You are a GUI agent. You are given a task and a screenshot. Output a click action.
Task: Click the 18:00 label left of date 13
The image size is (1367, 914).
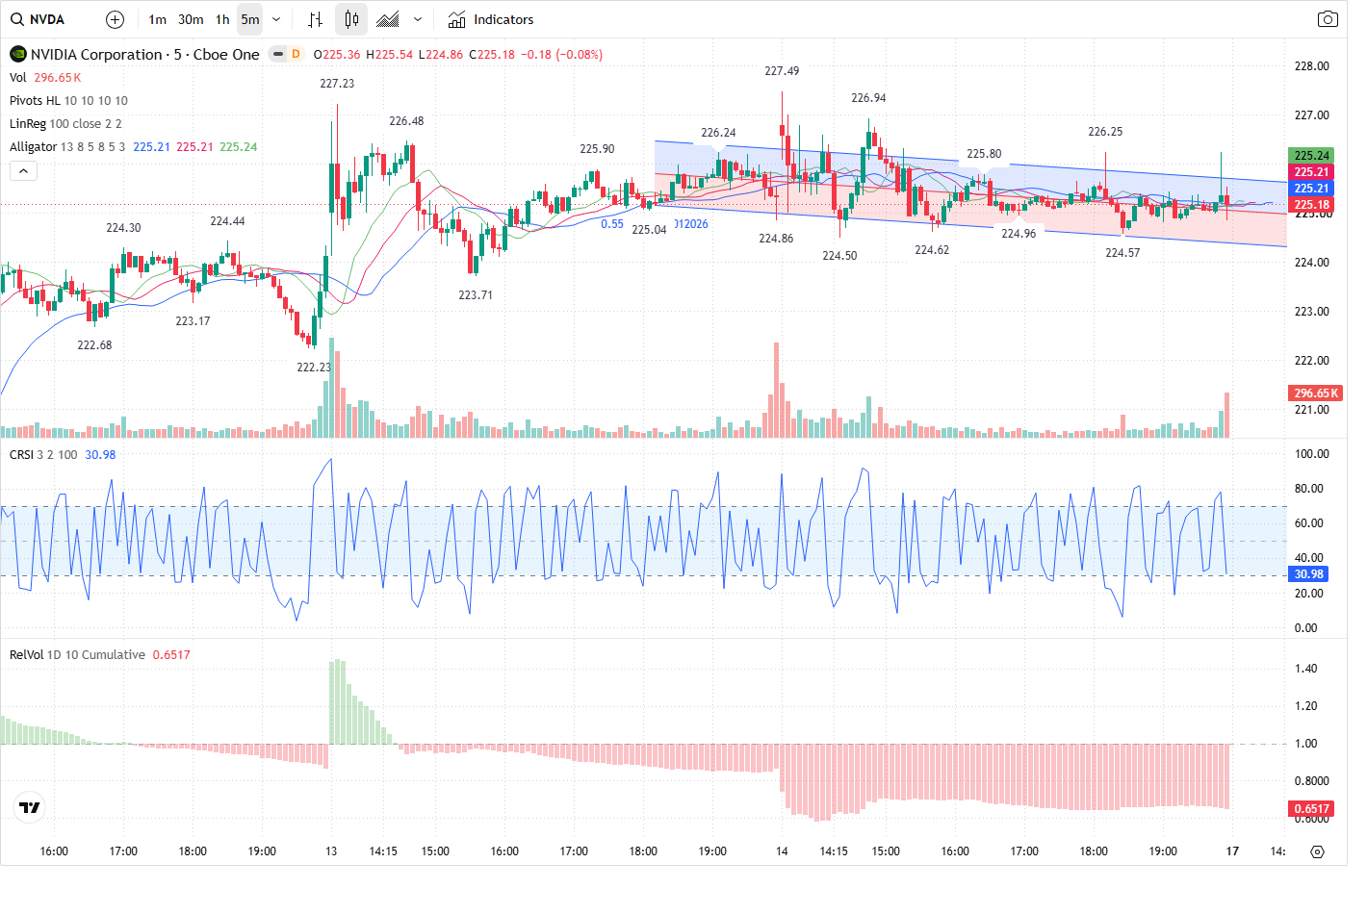193,851
